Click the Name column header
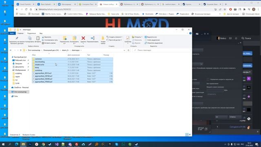The height and width of the screenshot is (147, 261). click(34, 55)
